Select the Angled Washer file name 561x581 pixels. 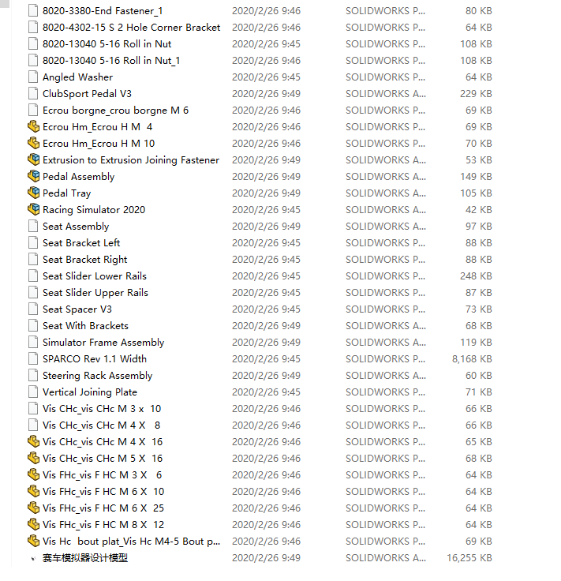point(78,77)
